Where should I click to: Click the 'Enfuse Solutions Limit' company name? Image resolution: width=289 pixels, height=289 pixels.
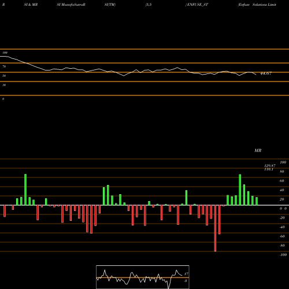257,5
